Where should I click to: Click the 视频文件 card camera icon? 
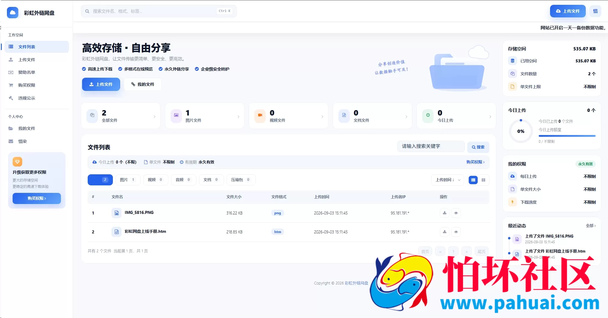coord(260,115)
